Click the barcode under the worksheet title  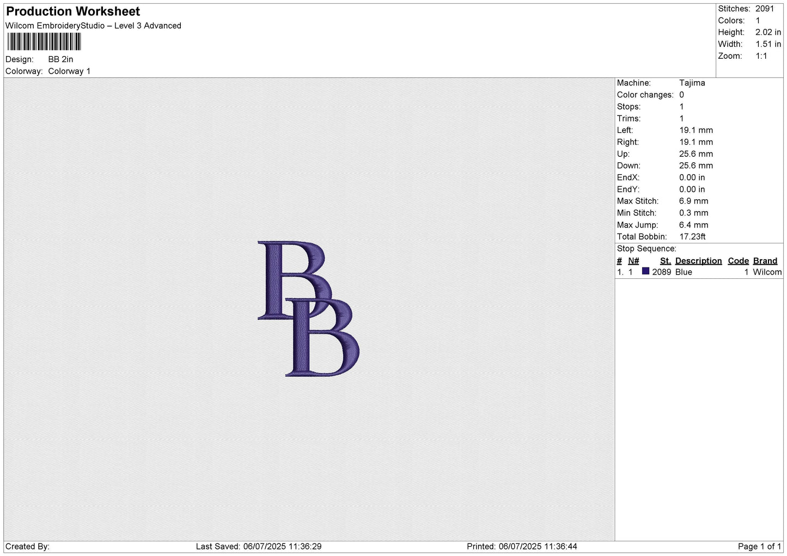[44, 42]
